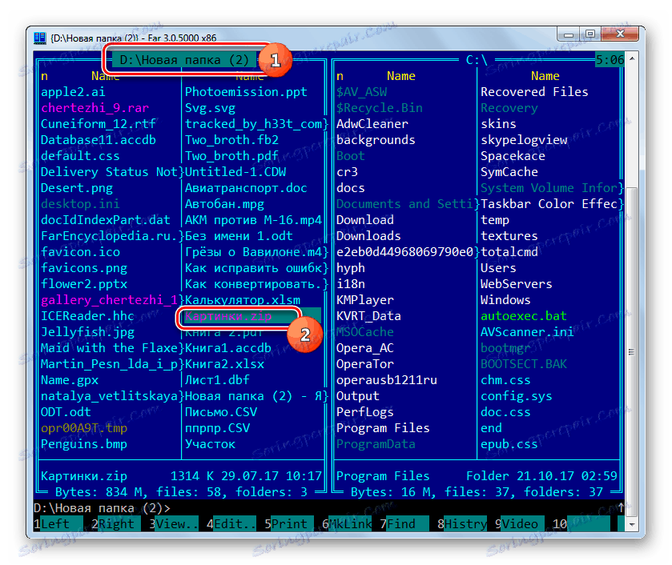Viewport: 672px width, 565px height.
Task: Click the Far Manager icon in the title bar
Action: [x=40, y=38]
